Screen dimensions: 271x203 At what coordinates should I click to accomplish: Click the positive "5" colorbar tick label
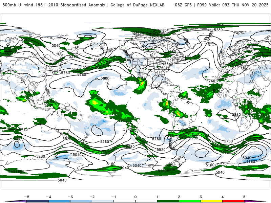click(x=244, y=197)
